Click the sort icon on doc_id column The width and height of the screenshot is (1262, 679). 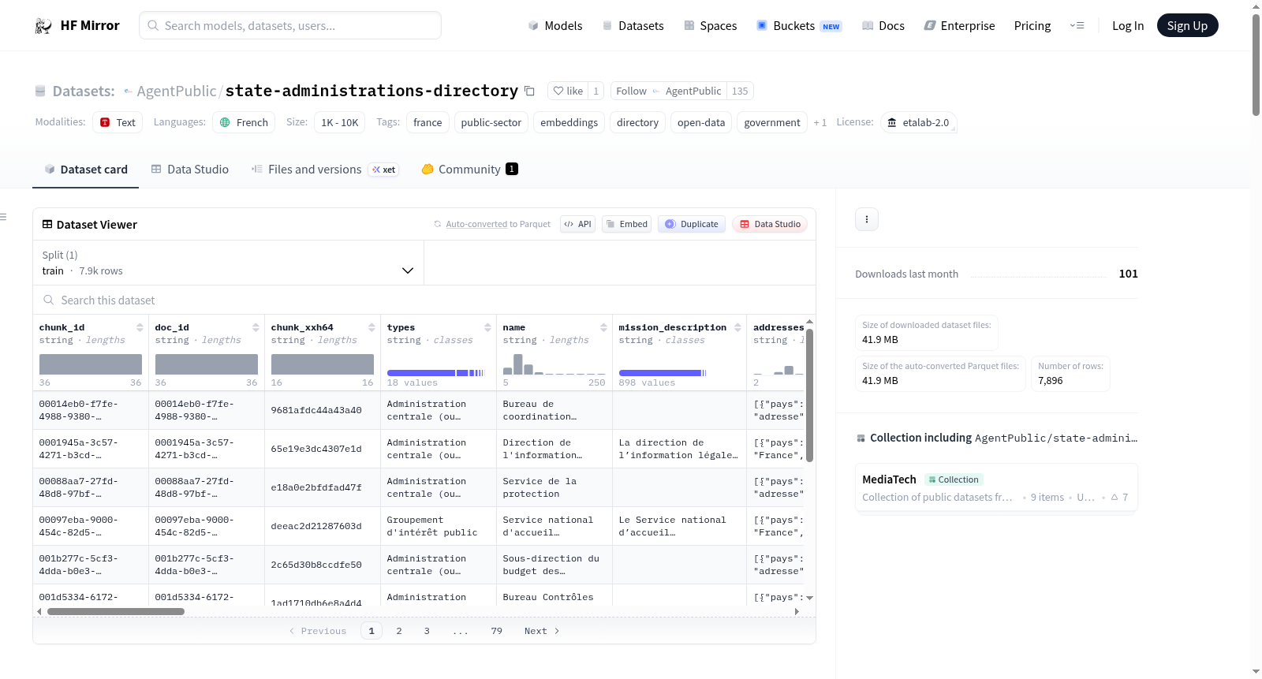[256, 327]
